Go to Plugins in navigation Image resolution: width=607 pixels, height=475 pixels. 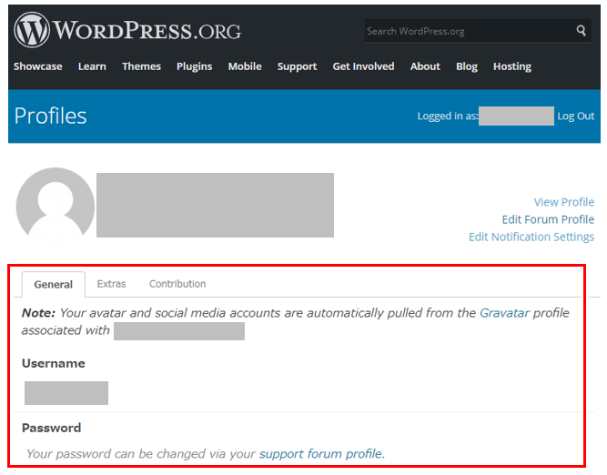[195, 66]
